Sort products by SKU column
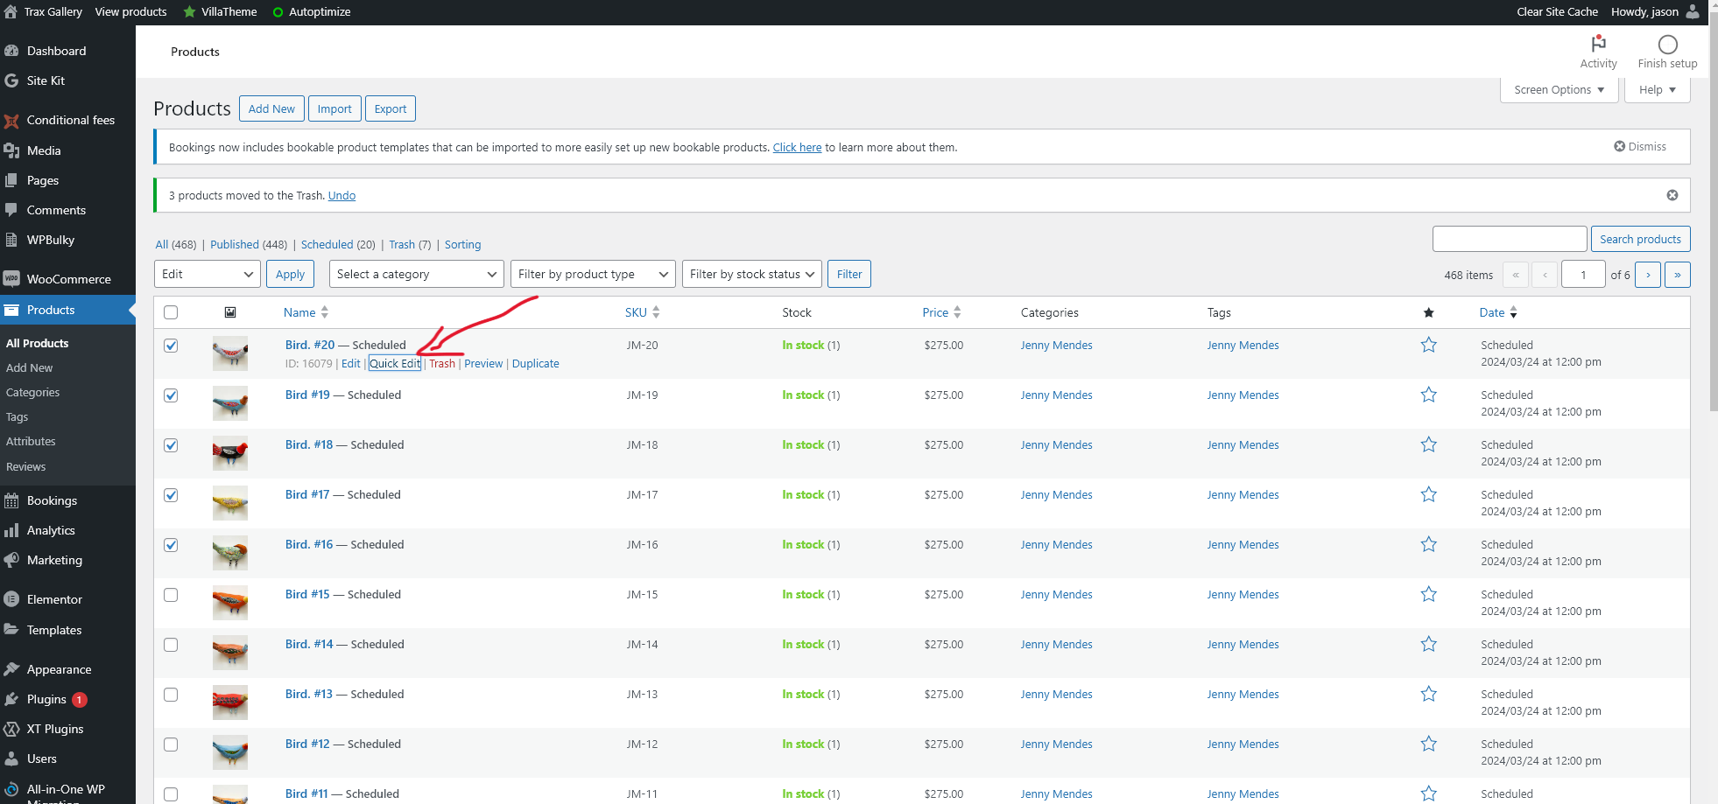The height and width of the screenshot is (804, 1718). pyautogui.click(x=642, y=312)
